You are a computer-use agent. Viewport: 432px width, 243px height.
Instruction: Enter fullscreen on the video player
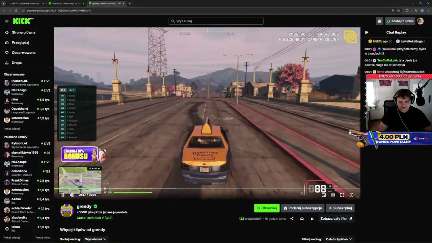(x=342, y=195)
